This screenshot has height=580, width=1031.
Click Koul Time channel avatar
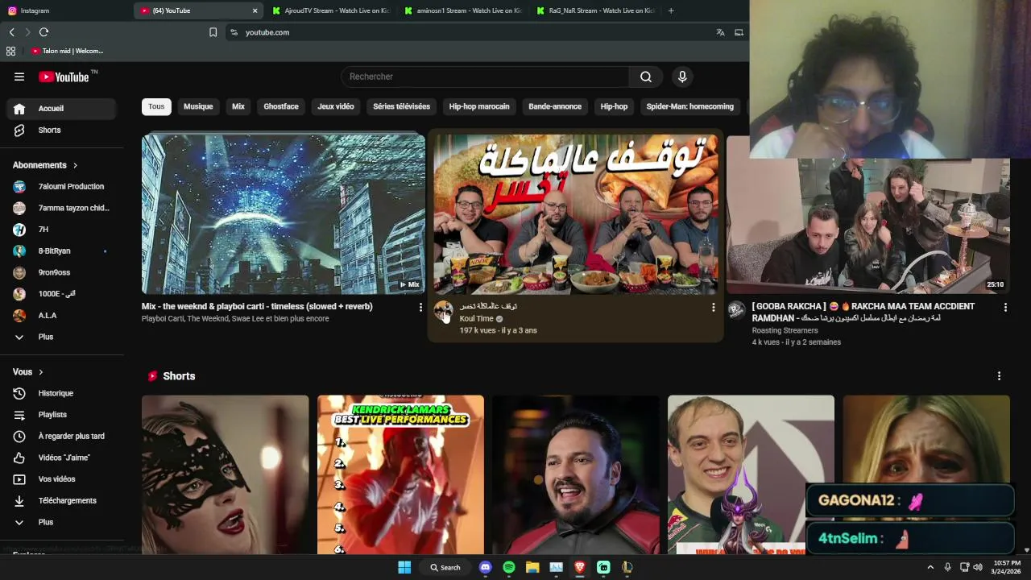pos(443,311)
